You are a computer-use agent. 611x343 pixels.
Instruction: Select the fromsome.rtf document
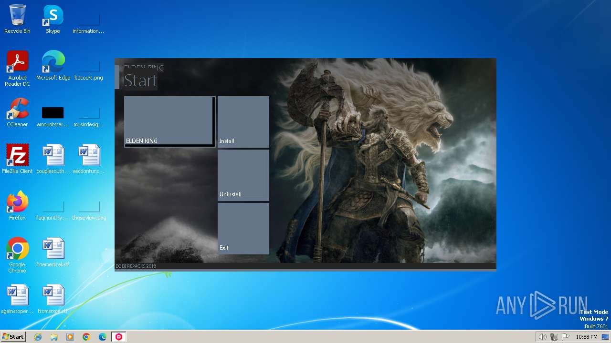53,299
